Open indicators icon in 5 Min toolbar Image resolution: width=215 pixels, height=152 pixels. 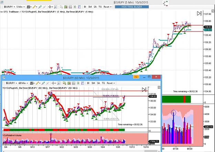click(x=70, y=7)
